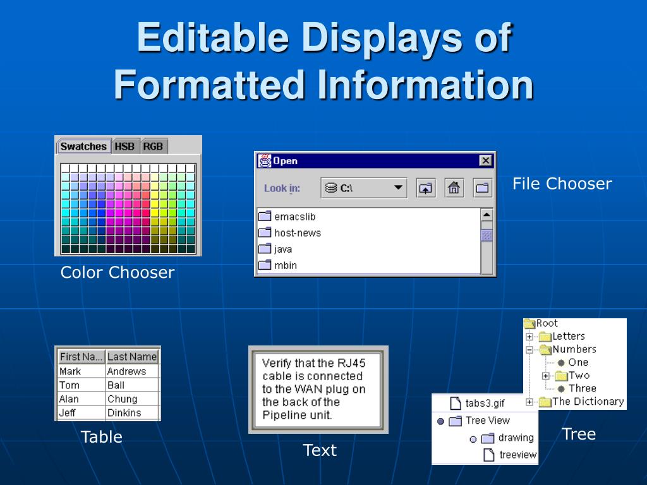Image resolution: width=647 pixels, height=485 pixels.
Task: Select the Ball cell in table
Action: click(x=132, y=385)
